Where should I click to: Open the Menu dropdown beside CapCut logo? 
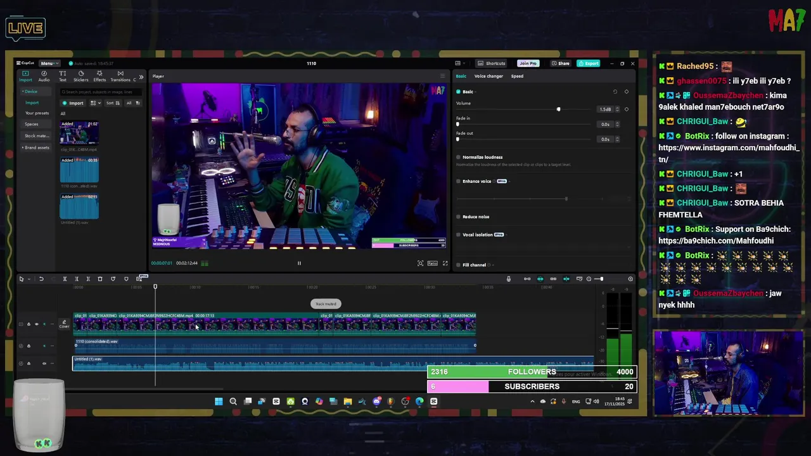click(x=48, y=63)
